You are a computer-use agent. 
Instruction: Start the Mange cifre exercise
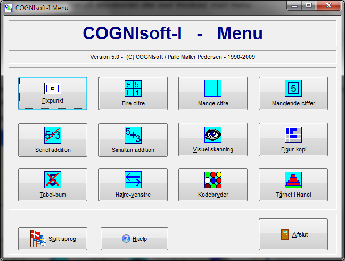pyautogui.click(x=213, y=93)
